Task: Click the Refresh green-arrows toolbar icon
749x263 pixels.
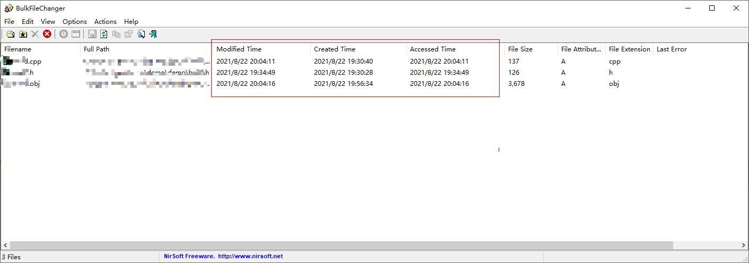Action: [104, 34]
